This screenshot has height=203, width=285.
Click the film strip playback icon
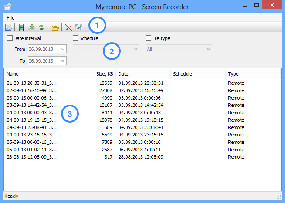click(x=22, y=28)
